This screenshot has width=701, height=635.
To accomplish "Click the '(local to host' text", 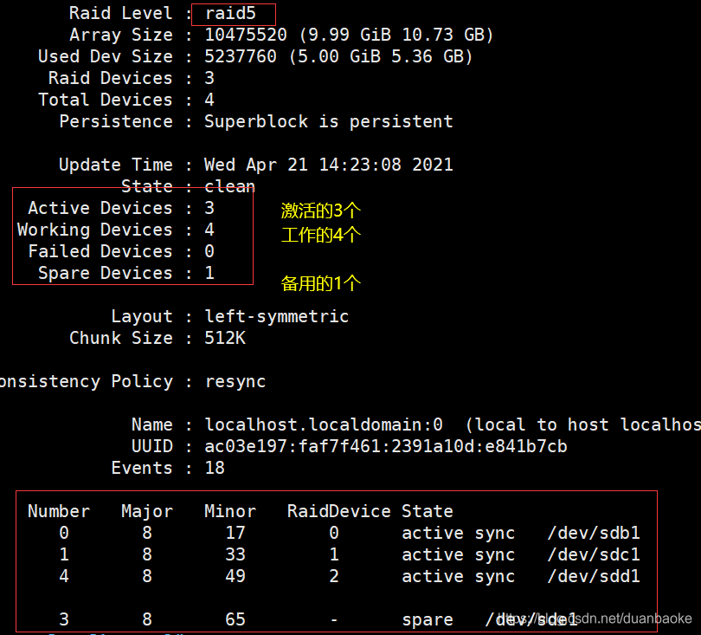I will 537,424.
